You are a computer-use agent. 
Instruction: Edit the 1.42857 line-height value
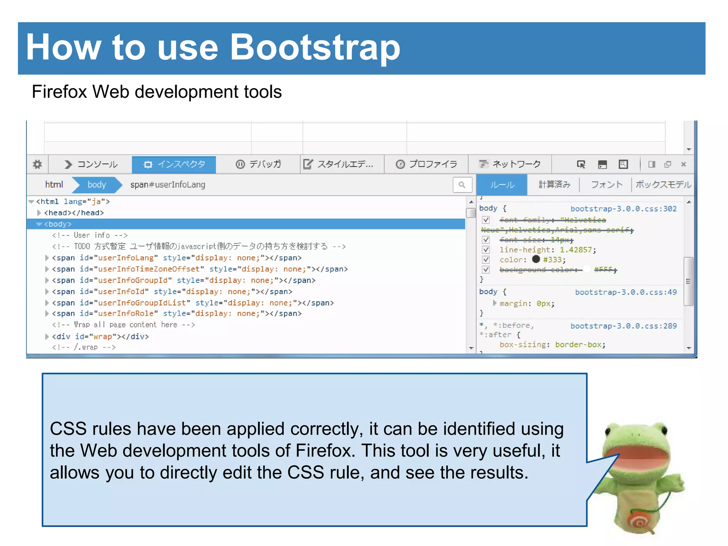(576, 250)
